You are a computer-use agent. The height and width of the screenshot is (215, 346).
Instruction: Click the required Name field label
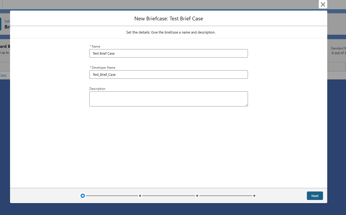tap(96, 46)
